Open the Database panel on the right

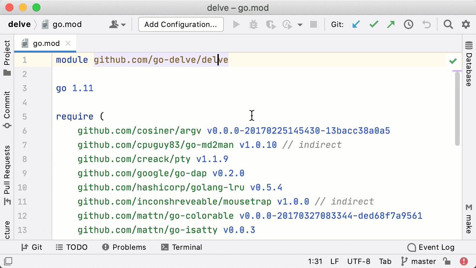tap(469, 58)
